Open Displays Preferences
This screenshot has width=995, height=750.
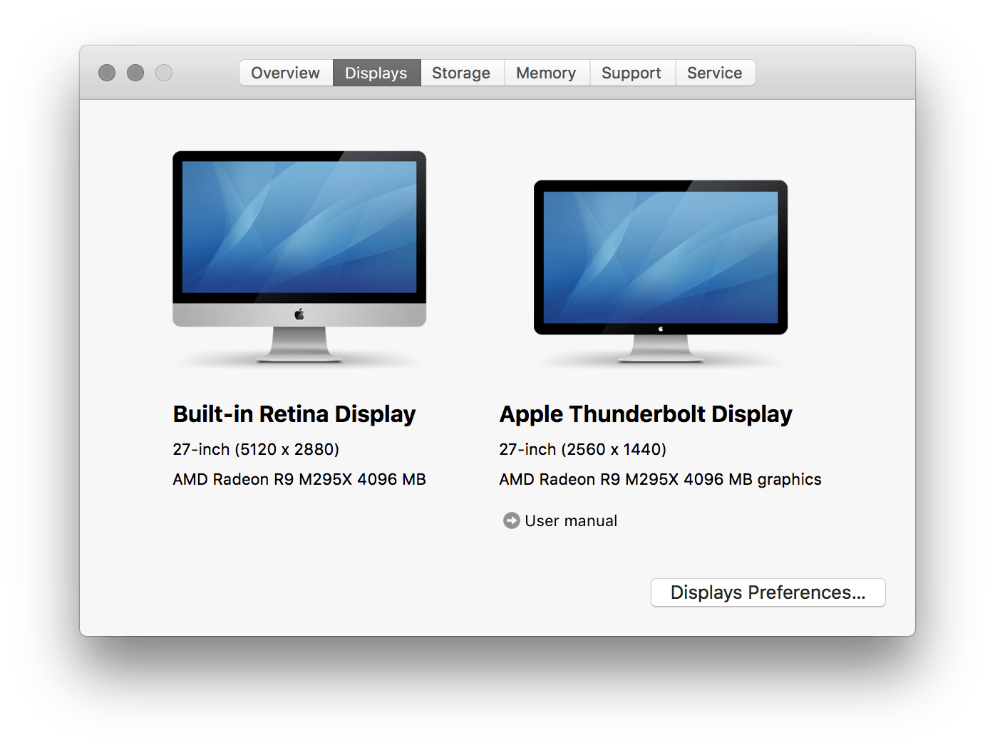(x=768, y=592)
